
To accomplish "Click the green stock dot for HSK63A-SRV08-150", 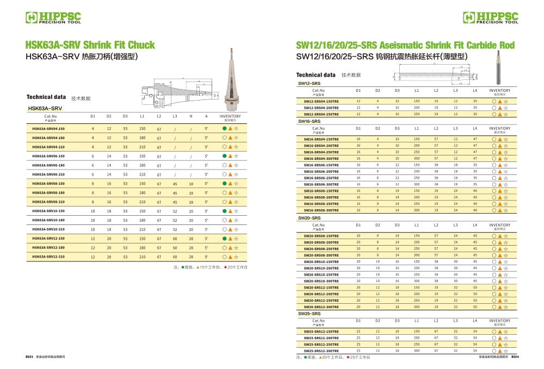I will coord(225,183).
